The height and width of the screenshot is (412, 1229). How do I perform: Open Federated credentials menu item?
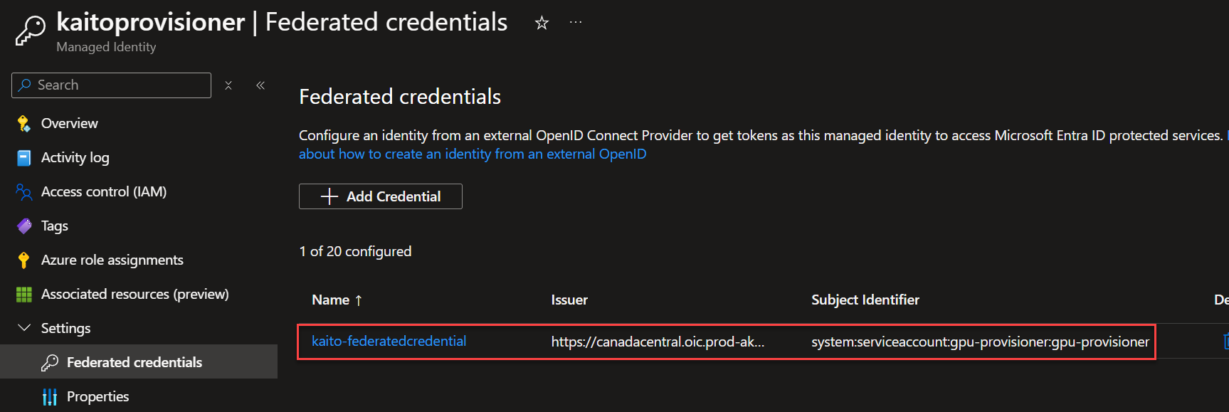pyautogui.click(x=134, y=362)
